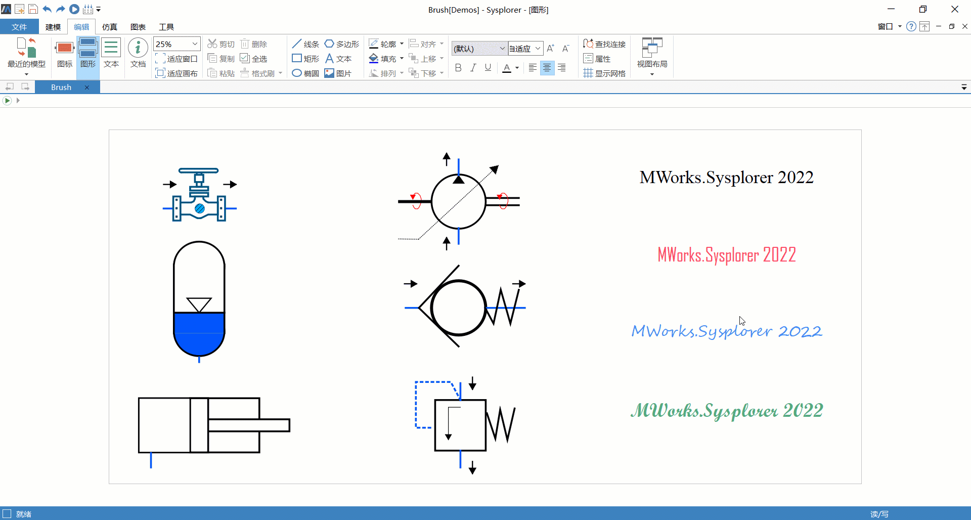Open the (默认) font family combo box
971x520 pixels.
click(479, 49)
